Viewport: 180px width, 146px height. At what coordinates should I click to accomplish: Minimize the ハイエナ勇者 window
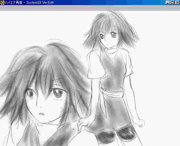(168, 3)
